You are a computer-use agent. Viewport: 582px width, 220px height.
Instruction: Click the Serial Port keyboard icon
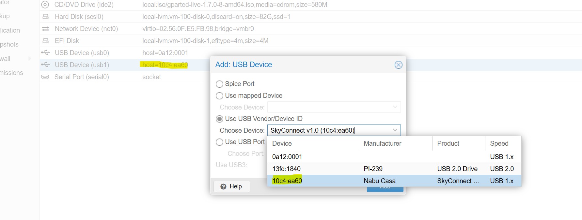click(x=45, y=77)
